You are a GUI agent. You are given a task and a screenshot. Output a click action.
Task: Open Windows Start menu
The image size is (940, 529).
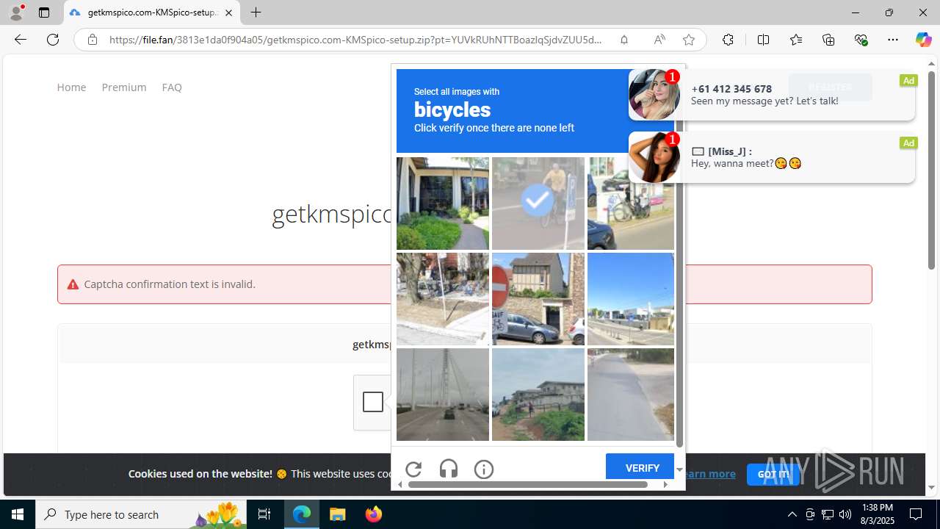coord(18,514)
